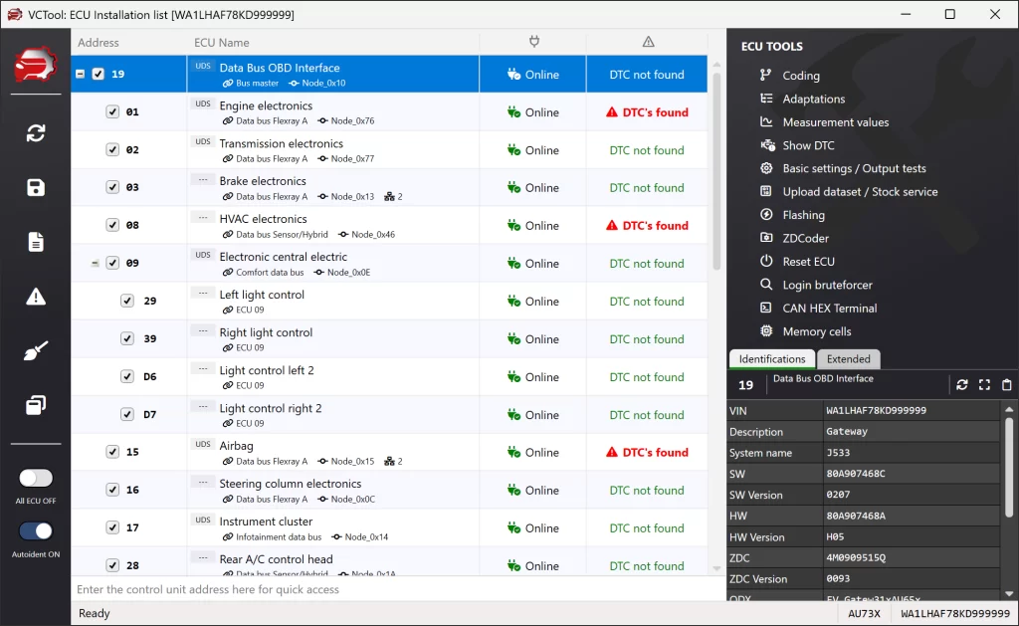The height and width of the screenshot is (626, 1019).
Task: Switch to the Extended tab
Action: point(848,359)
